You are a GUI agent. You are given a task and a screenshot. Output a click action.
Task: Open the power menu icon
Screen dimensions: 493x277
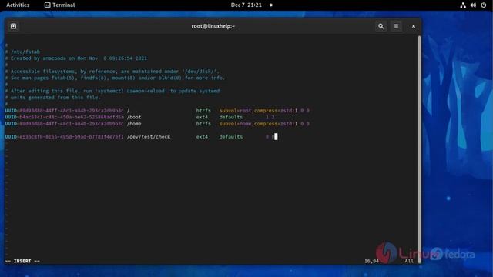484,5
